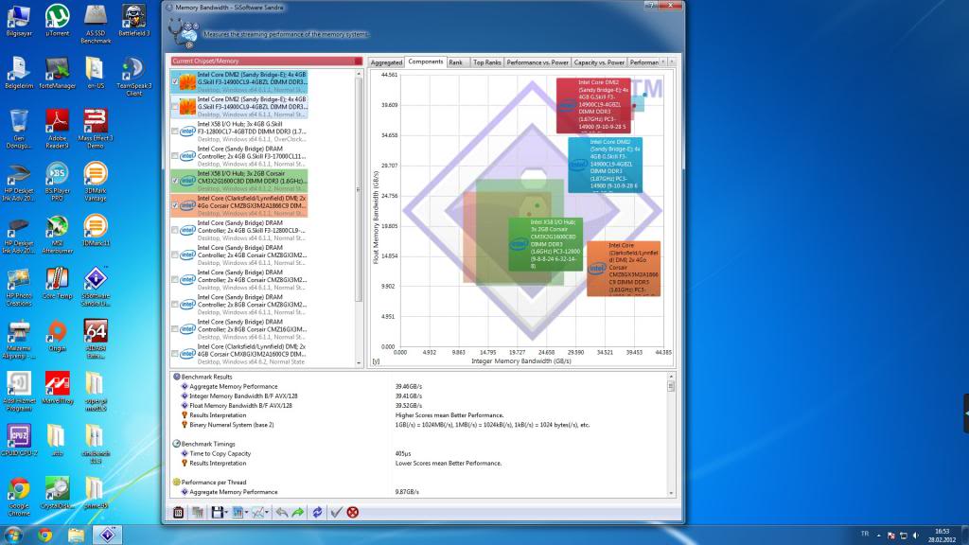Open TeamSpeak 3 Client desktop icon
The width and height of the screenshot is (969, 545).
pos(134,77)
